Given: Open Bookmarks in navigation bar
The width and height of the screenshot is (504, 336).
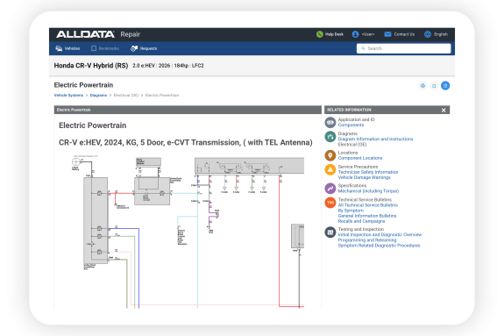Looking at the screenshot, I should (105, 48).
